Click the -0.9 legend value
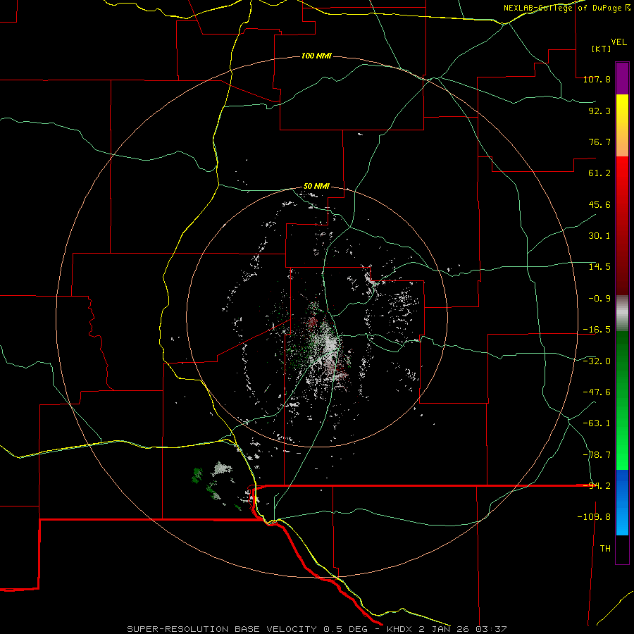This screenshot has width=634, height=634. click(x=599, y=299)
